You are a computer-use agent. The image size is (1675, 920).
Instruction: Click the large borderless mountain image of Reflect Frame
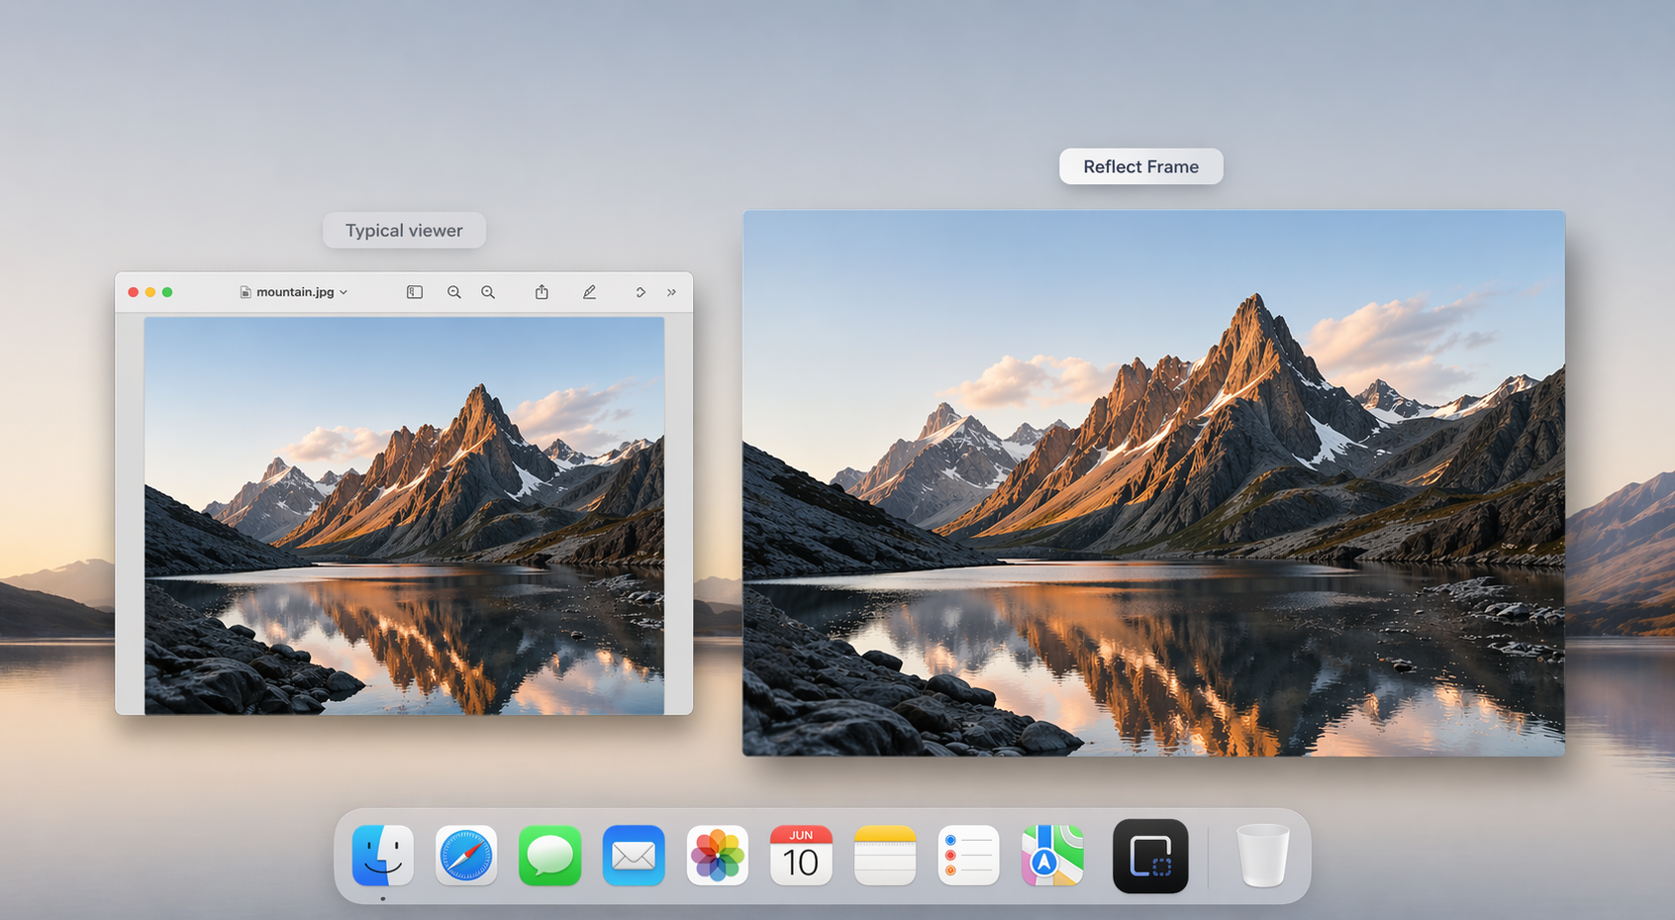coord(1154,483)
